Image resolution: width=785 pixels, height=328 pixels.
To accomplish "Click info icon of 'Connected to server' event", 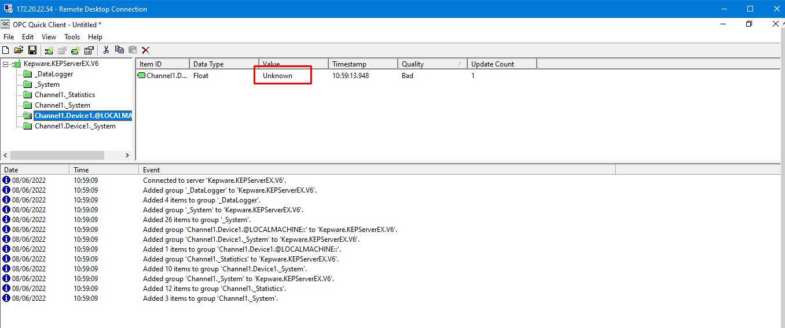I will click(6, 180).
